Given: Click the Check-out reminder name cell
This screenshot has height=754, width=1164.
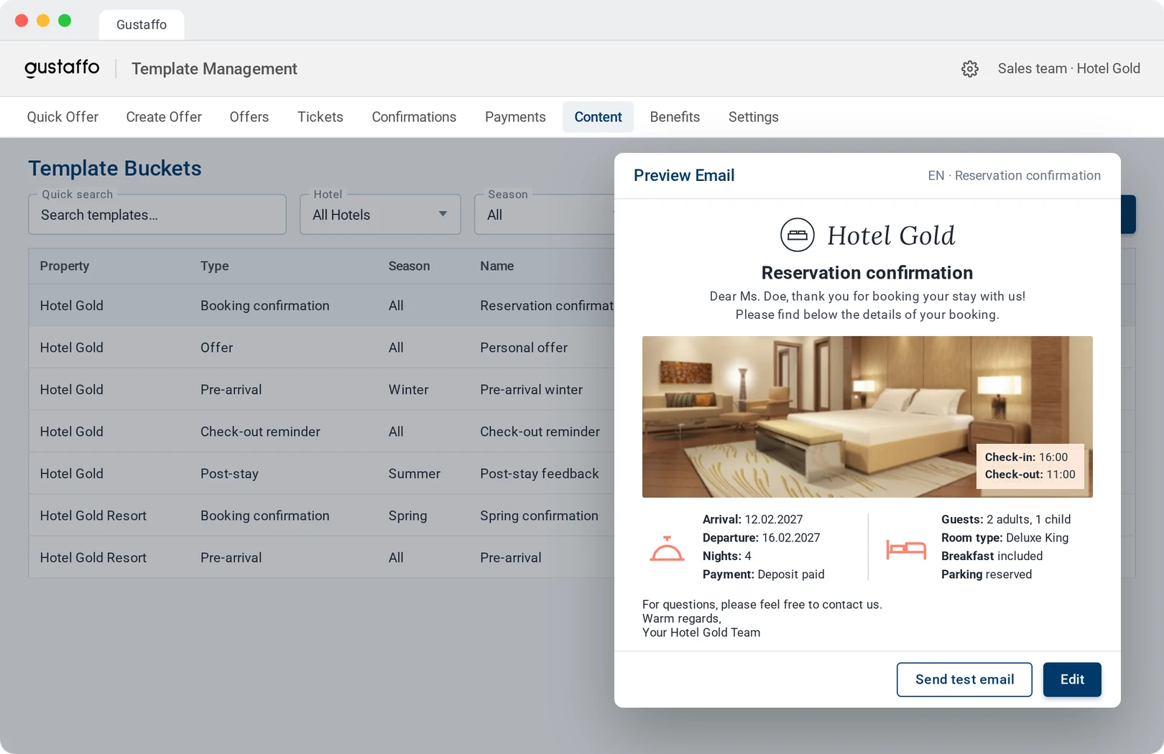Looking at the screenshot, I should [540, 432].
